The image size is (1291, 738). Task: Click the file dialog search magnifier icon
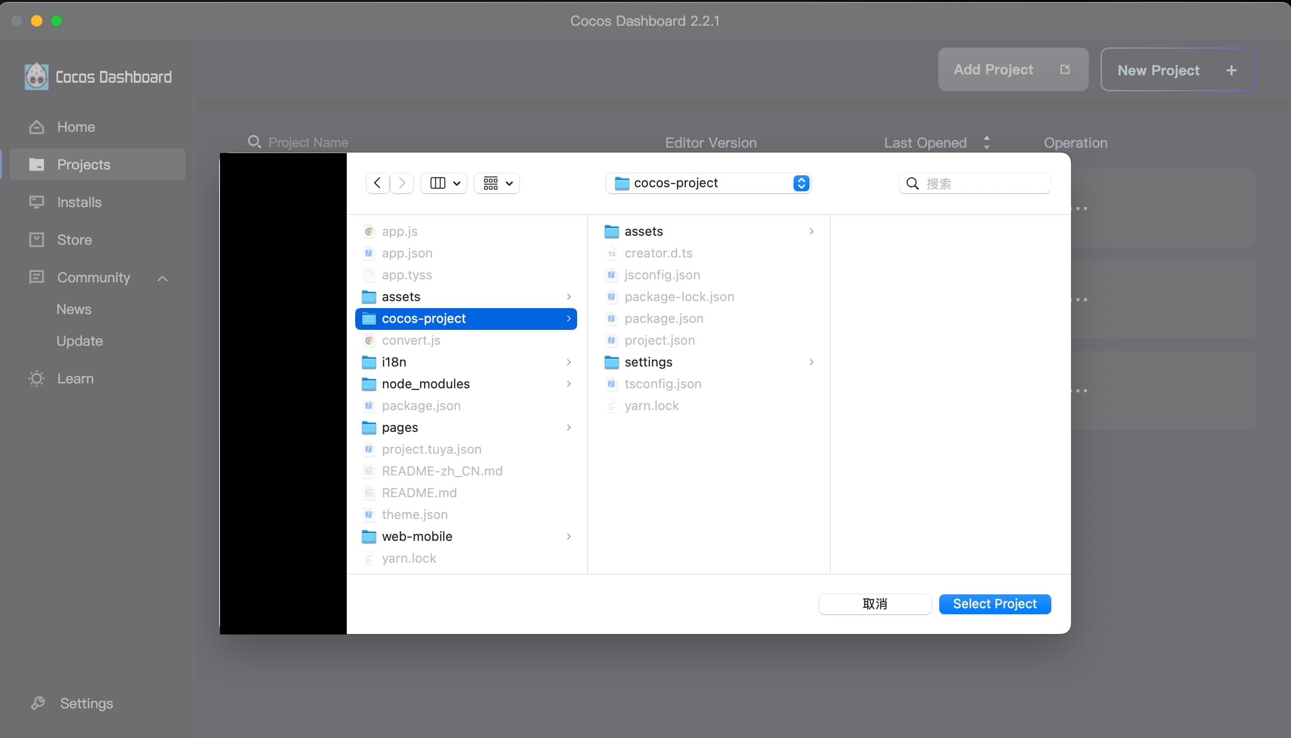pyautogui.click(x=912, y=183)
